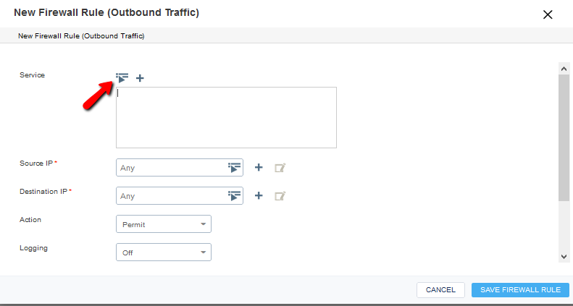Edit the selected Source IP object
The width and height of the screenshot is (573, 306).
pyautogui.click(x=280, y=168)
